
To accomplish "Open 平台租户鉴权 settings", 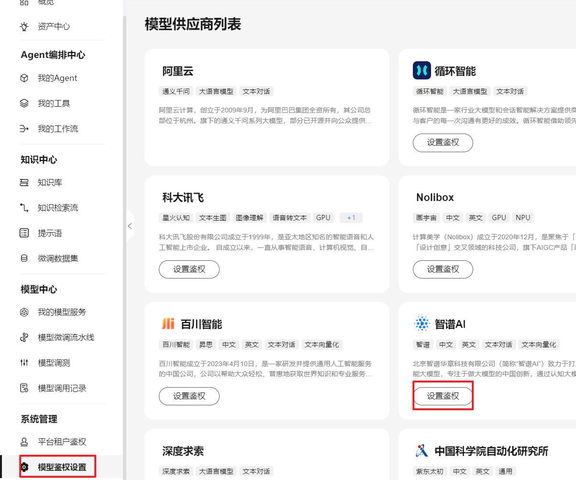I will [62, 442].
